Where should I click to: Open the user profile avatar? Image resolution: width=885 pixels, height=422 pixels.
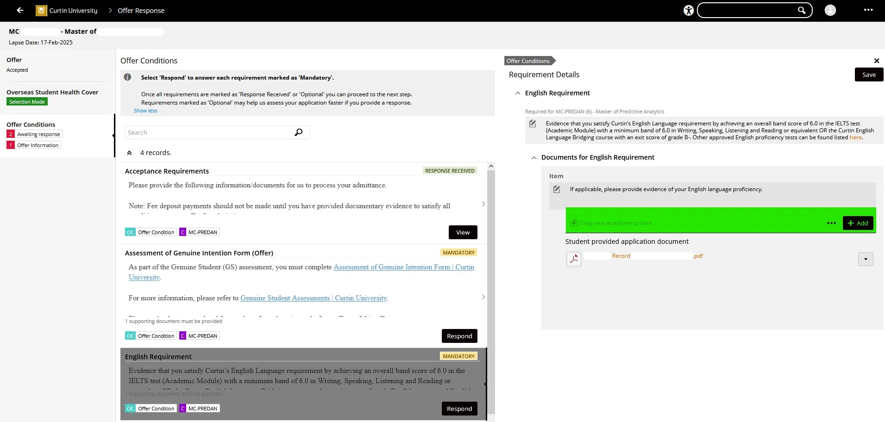pos(830,10)
